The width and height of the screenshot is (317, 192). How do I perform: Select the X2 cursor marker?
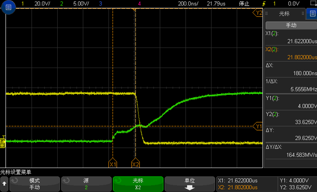[x=136, y=163]
